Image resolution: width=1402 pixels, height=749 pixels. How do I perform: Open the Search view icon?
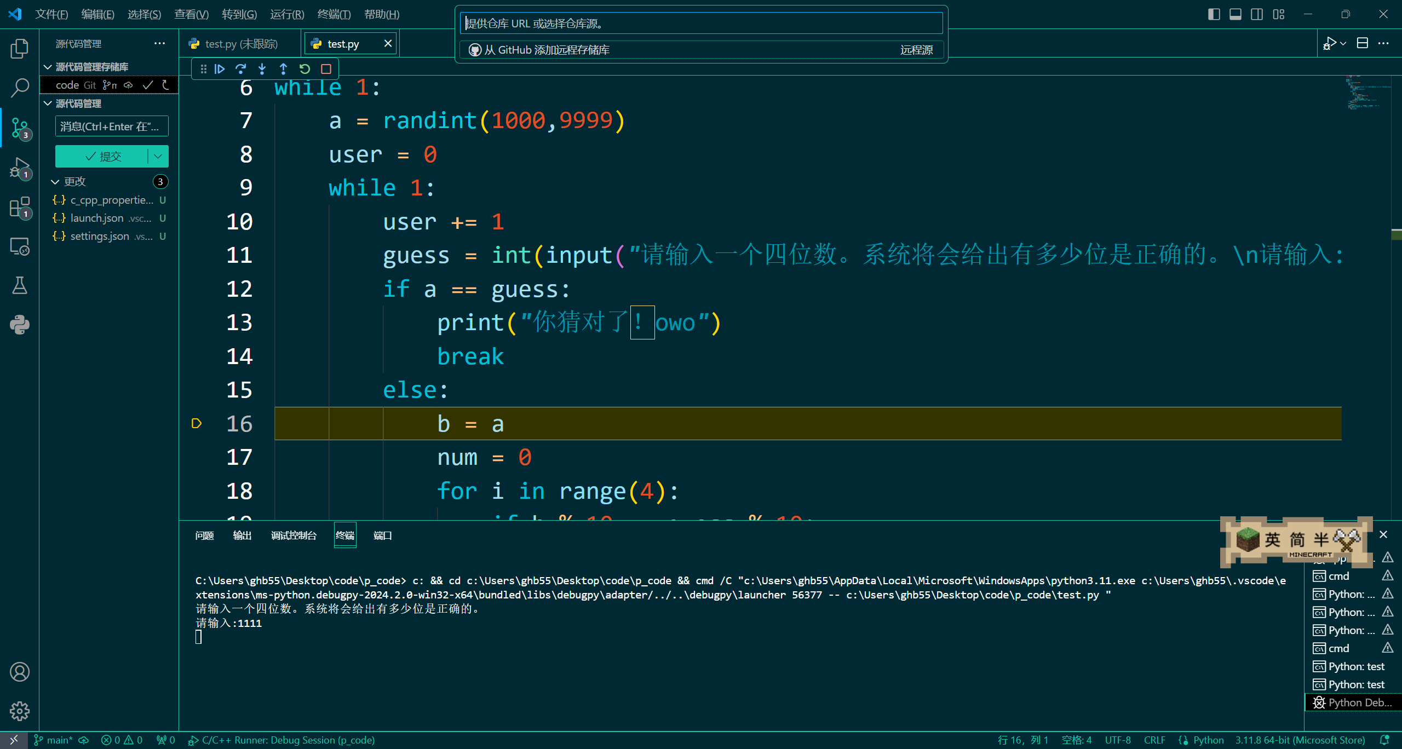click(x=20, y=88)
